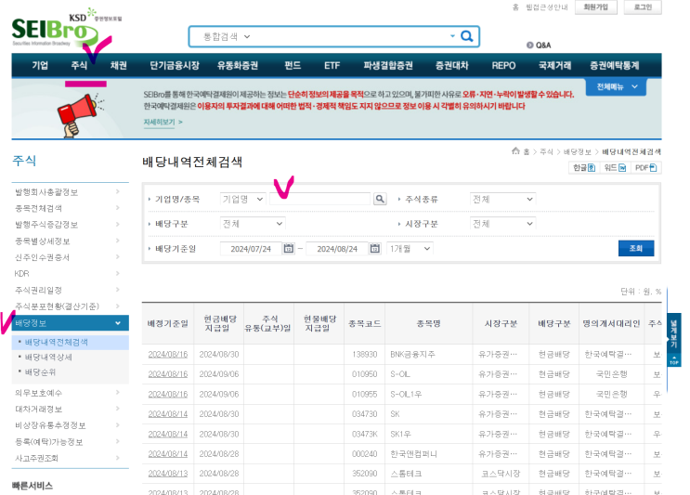
Task: Export results as PDF file
Action: coord(645,168)
